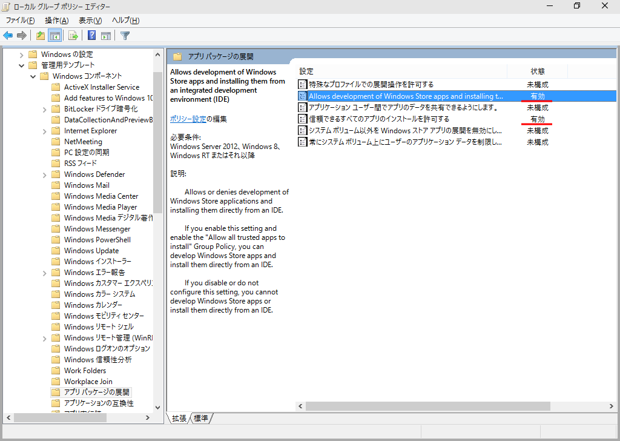This screenshot has height=441, width=620.
Task: Click the policy icon of システム ボリューム以外 row
Action: pos(303,130)
